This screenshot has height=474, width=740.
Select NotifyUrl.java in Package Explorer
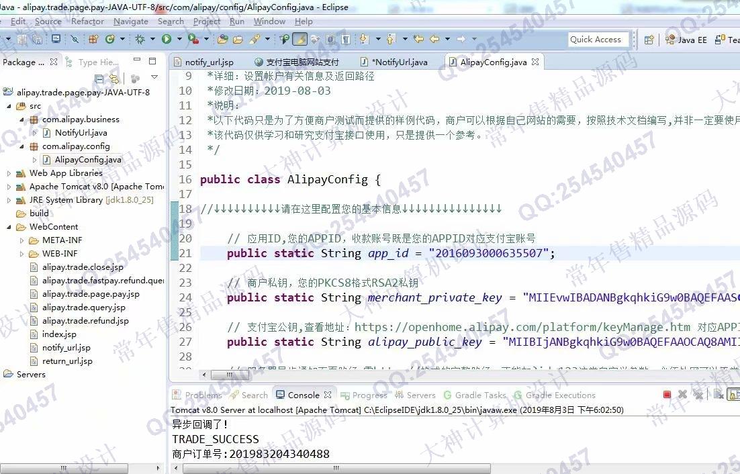pyautogui.click(x=81, y=133)
